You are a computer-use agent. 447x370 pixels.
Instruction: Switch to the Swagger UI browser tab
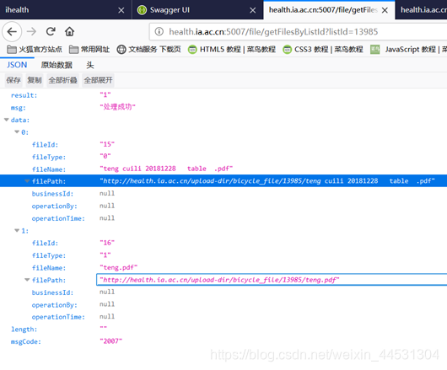click(197, 10)
